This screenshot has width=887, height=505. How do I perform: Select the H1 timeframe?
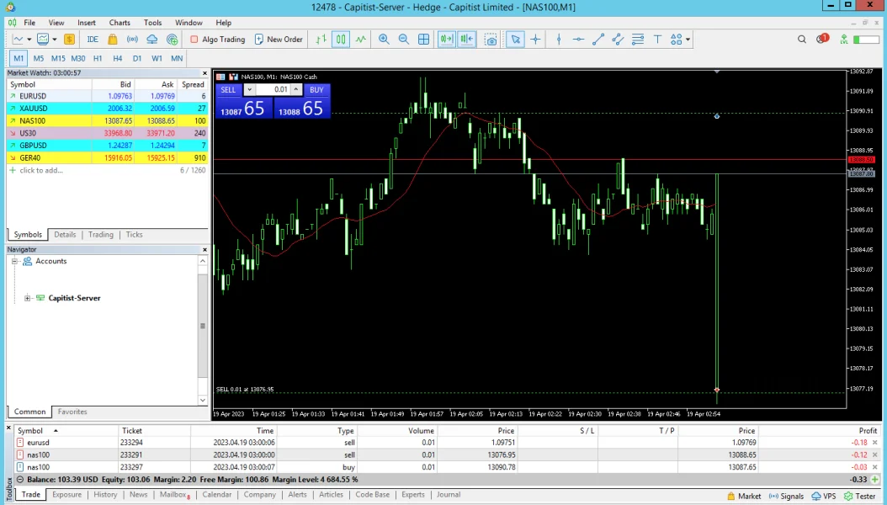[x=98, y=58]
